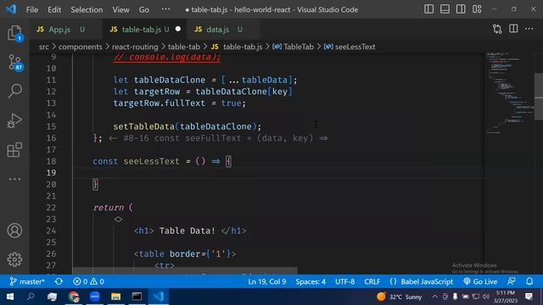Open feedback icon in status bar
Image resolution: width=543 pixels, height=305 pixels.
pyautogui.click(x=512, y=281)
